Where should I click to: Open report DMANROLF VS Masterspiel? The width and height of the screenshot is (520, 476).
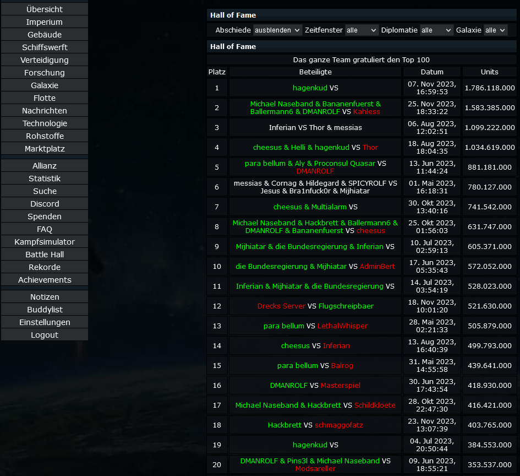point(315,385)
